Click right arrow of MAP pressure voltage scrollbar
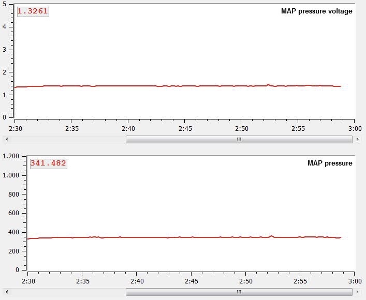 point(357,139)
